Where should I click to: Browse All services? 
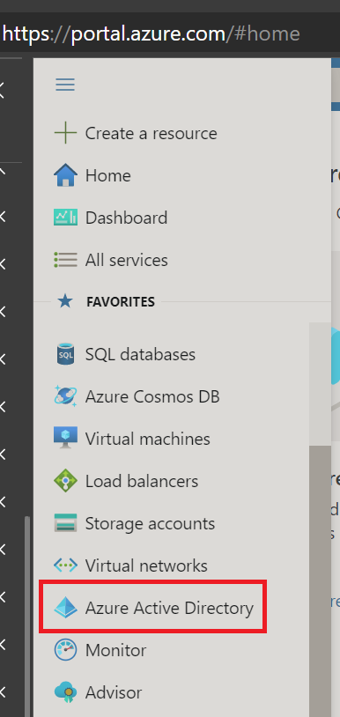point(126,260)
